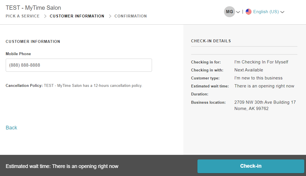Click the Back link
306x176 pixels.
11,128
